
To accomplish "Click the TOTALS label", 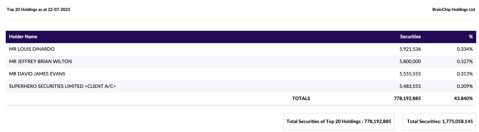I will pos(301,98).
